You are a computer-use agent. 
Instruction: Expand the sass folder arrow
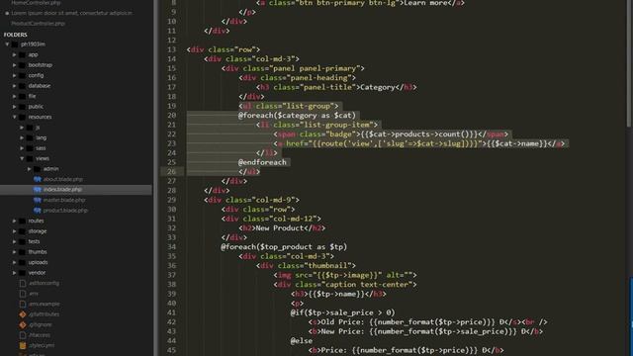pyautogui.click(x=22, y=148)
